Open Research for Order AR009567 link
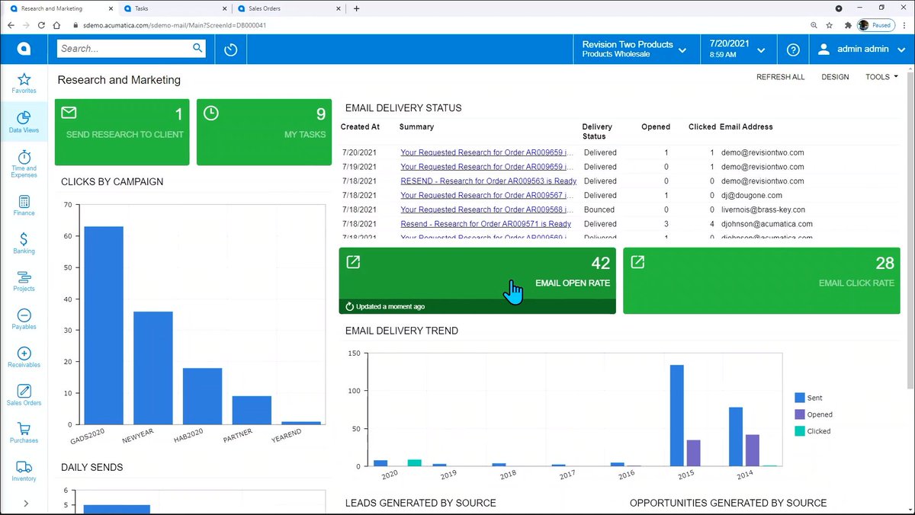The width and height of the screenshot is (915, 515). (x=487, y=195)
